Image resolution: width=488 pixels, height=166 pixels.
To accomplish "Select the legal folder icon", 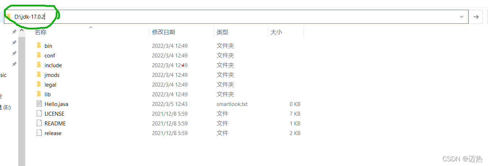I will click(39, 84).
